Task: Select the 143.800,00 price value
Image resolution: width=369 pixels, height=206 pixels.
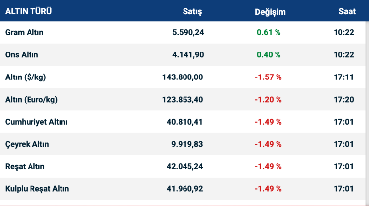Action: (x=183, y=77)
